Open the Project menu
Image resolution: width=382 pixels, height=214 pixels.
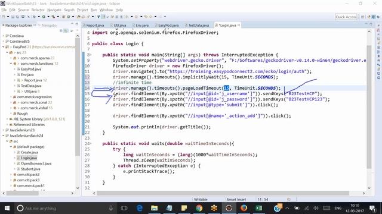pos(82,10)
